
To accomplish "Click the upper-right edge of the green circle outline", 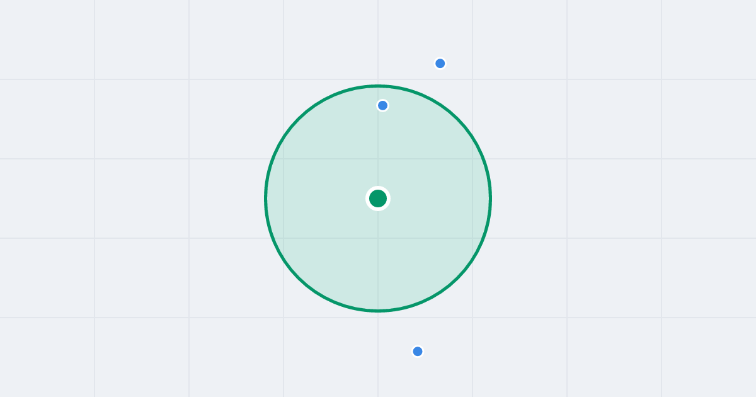I will click(x=458, y=118).
